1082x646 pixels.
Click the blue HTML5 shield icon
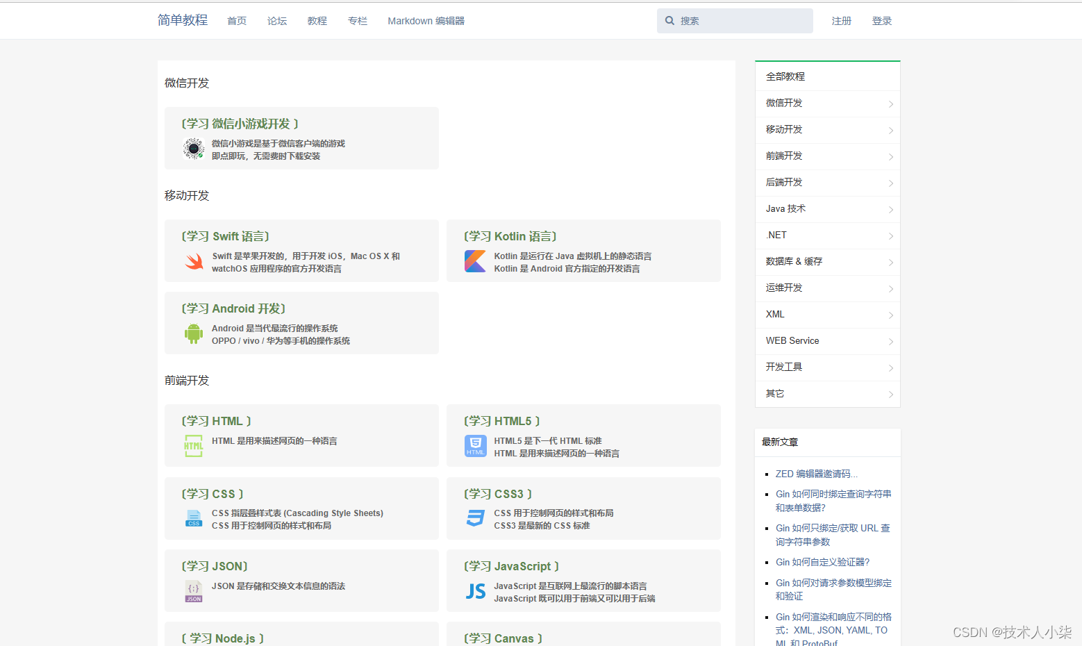point(476,446)
